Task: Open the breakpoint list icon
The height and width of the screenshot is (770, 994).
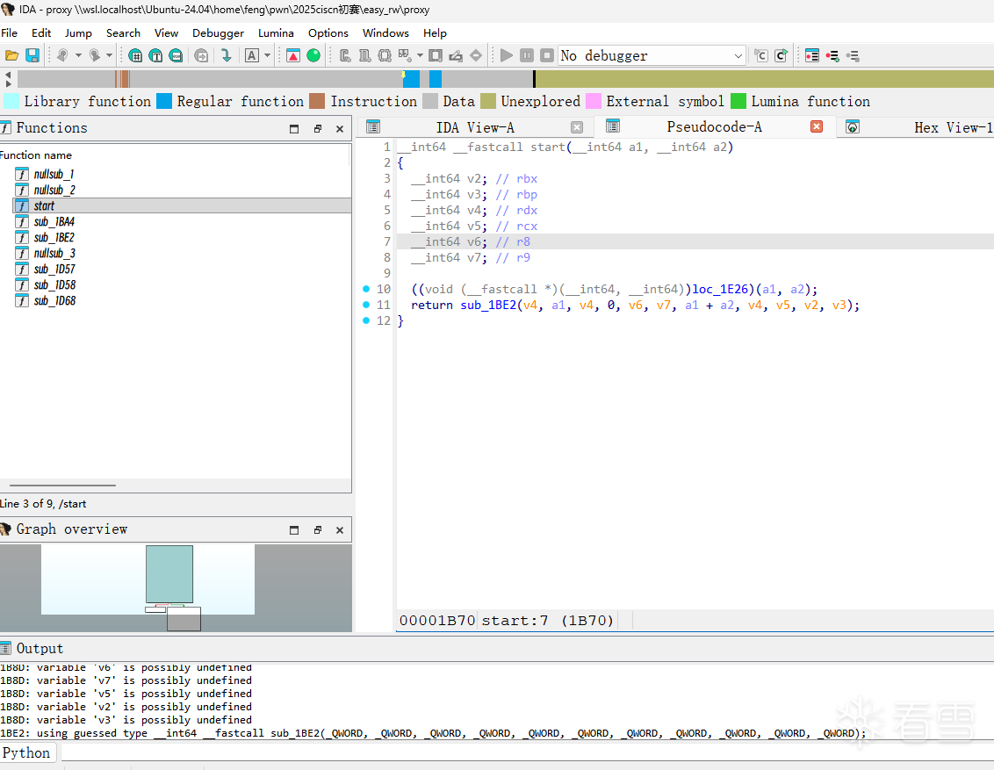Action: click(812, 55)
